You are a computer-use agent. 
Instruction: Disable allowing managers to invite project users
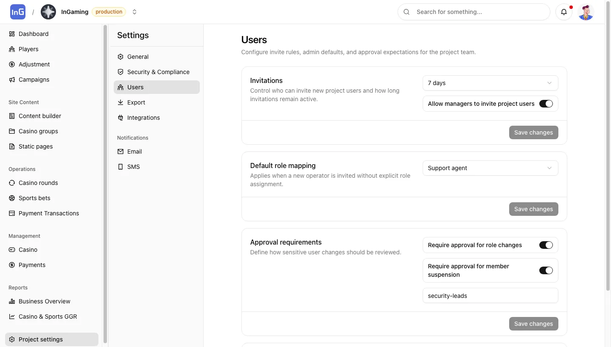point(546,104)
